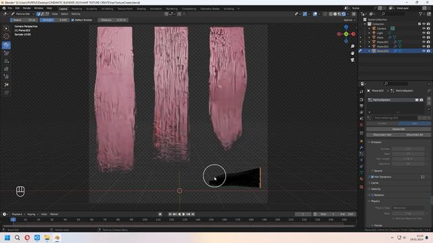
Task: Open the Object properties tab
Action: pos(361,141)
